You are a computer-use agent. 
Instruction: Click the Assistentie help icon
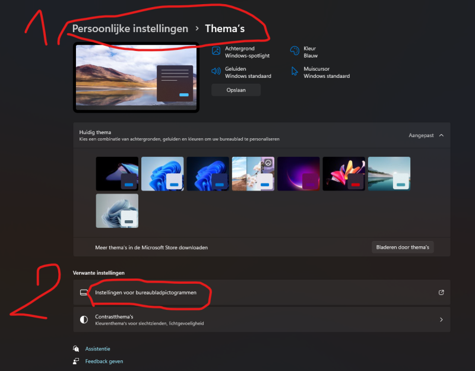click(76, 349)
